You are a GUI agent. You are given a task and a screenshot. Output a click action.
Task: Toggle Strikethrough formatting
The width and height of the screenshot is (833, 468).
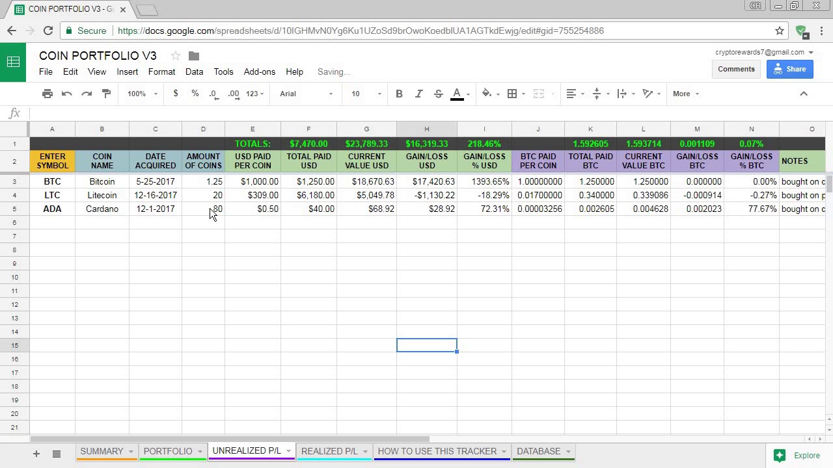click(438, 94)
